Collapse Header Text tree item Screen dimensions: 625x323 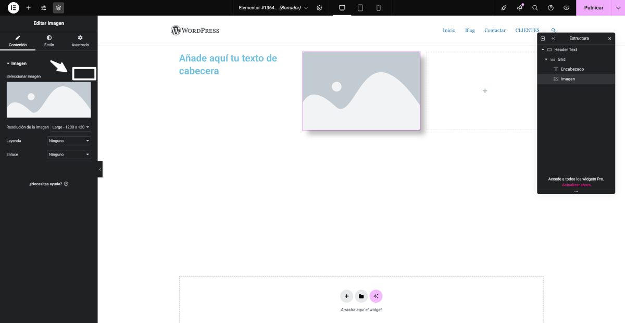pos(543,50)
